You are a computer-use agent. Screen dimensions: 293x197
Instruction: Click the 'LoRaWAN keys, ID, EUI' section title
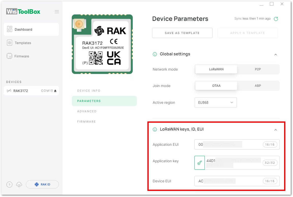click(182, 129)
